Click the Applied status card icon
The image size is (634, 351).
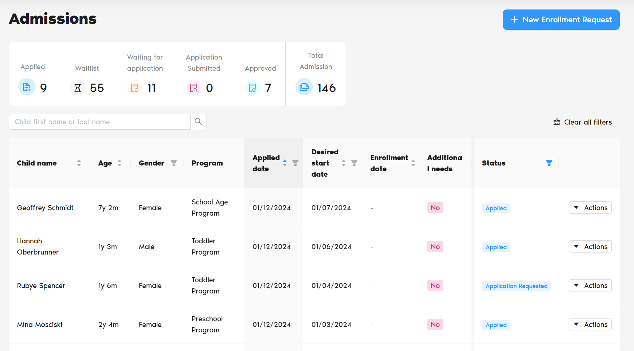click(26, 87)
